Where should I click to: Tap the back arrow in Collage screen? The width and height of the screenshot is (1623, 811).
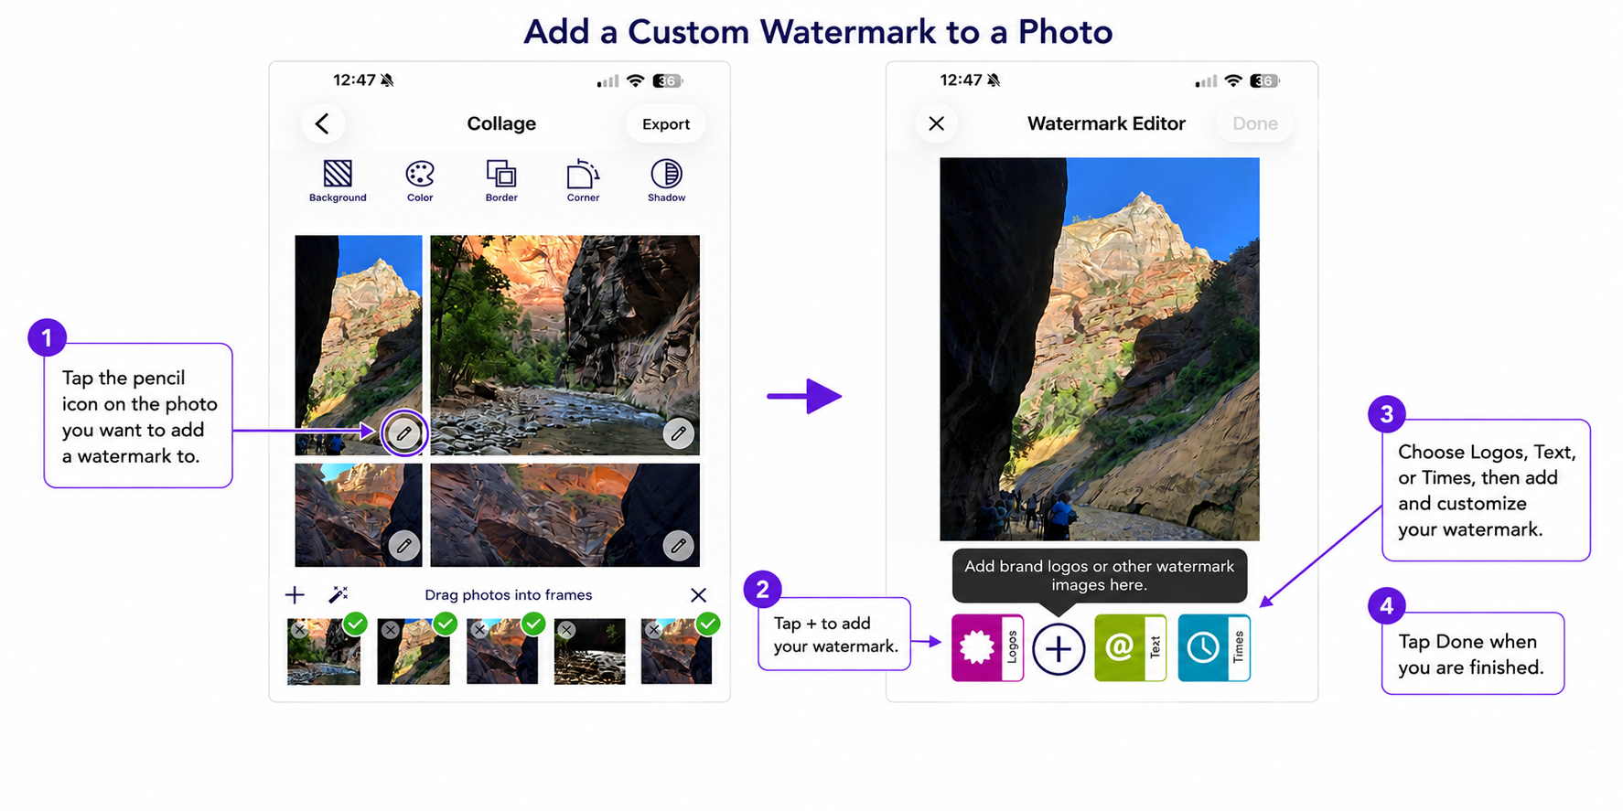point(322,123)
